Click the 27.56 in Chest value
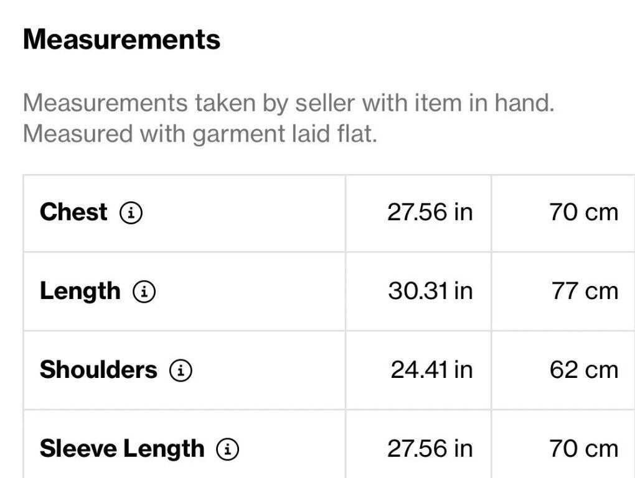Screen dimensions: 635x478 click(430, 212)
